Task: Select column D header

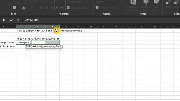Action: 38,27
